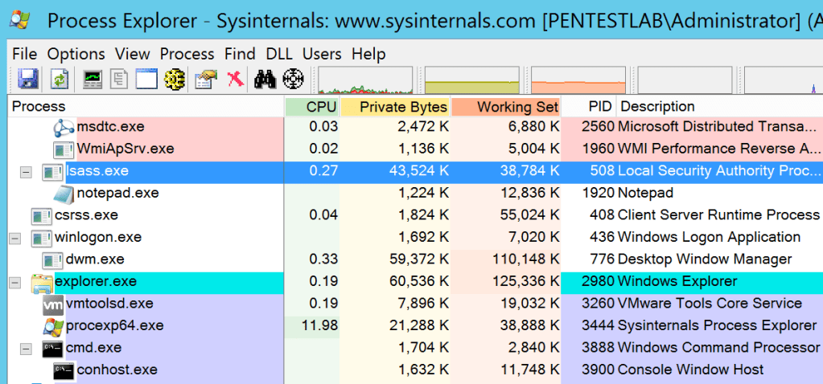Sort by the Private Bytes column header

click(x=402, y=106)
